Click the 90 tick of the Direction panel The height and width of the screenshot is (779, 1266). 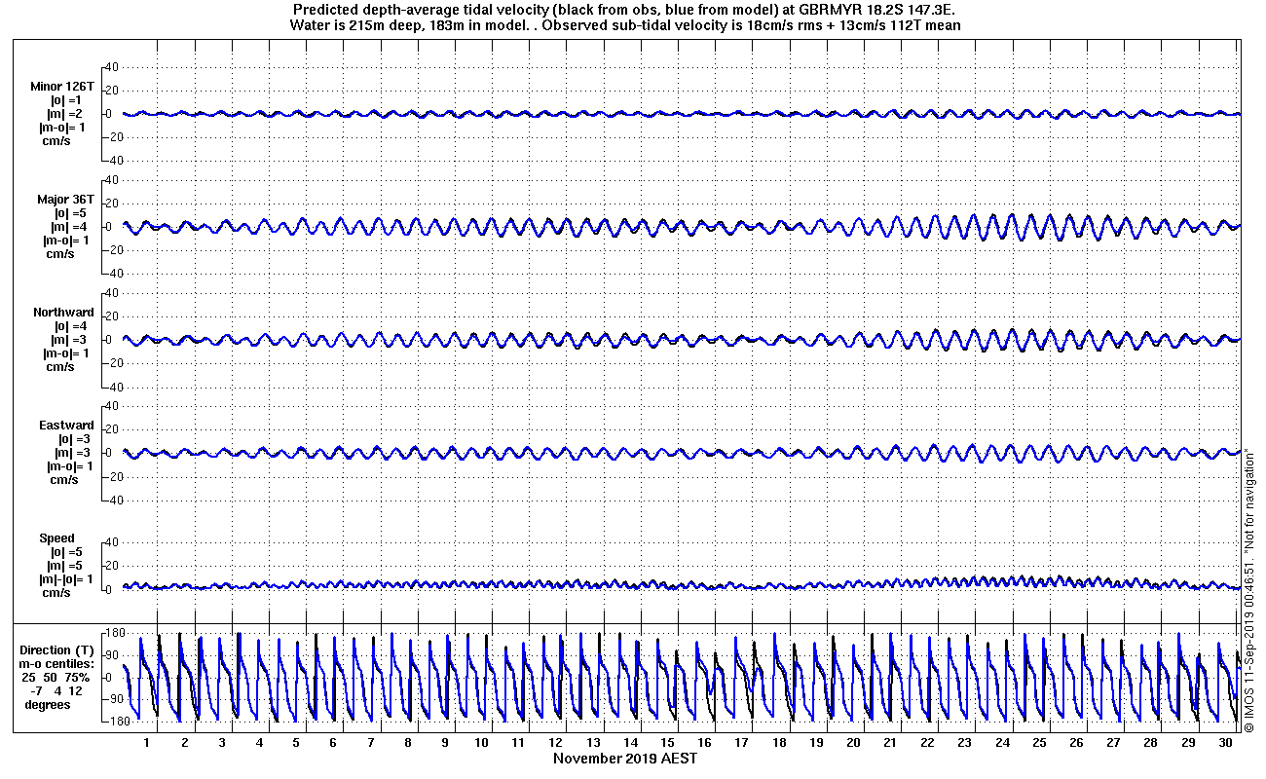110,655
